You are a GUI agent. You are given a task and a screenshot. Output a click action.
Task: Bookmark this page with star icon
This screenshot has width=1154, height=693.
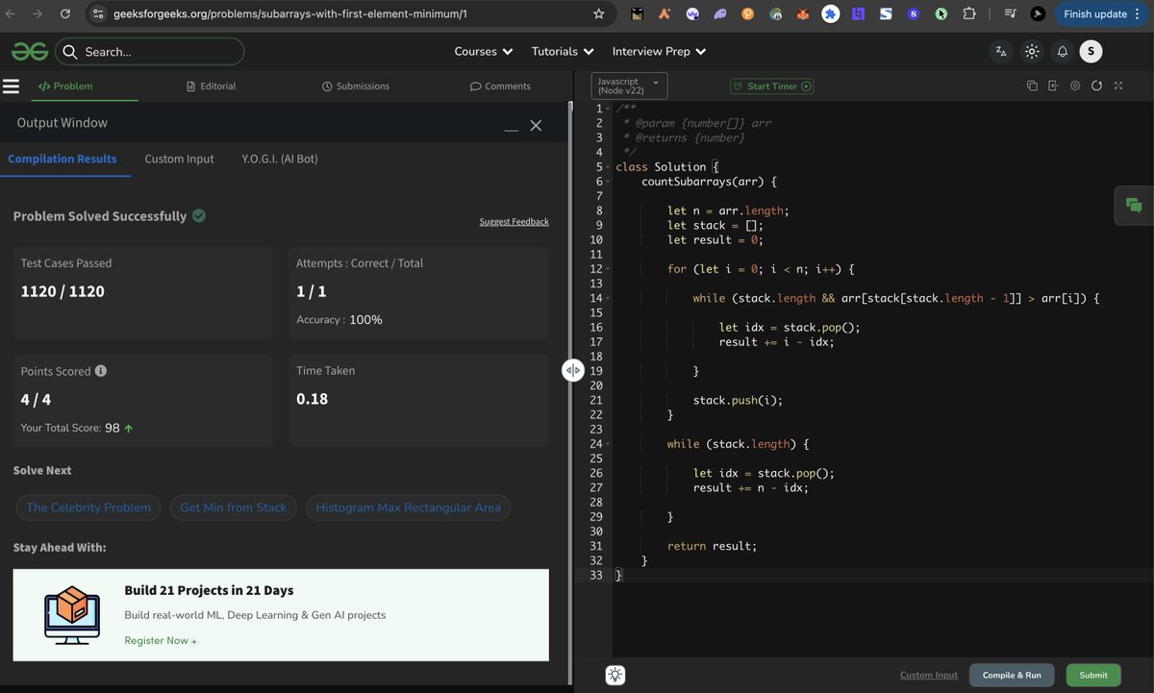(599, 14)
